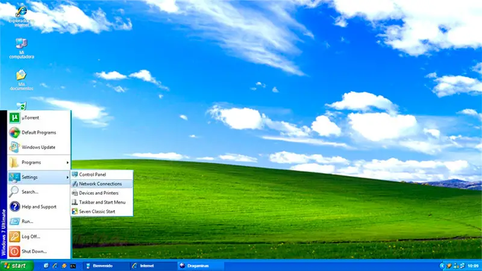The image size is (482, 271).
Task: Open Devices and Printers in submenu
Action: (102, 193)
